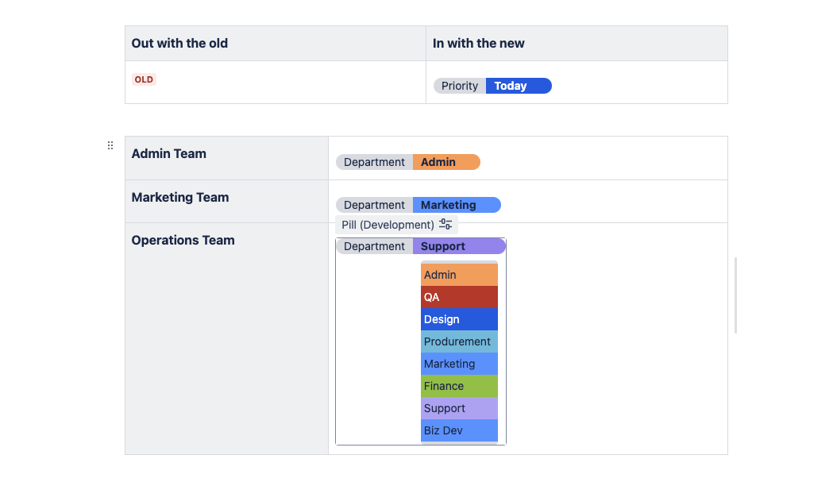Select the Marketing Team row header
Screen dimensions: 837x486
pos(179,197)
